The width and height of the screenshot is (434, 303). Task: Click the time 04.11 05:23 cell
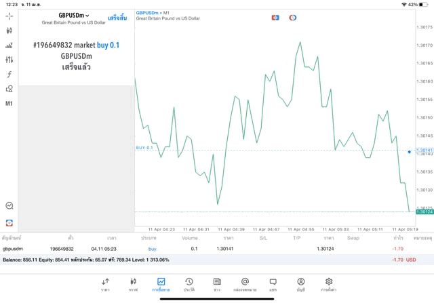coord(104,249)
